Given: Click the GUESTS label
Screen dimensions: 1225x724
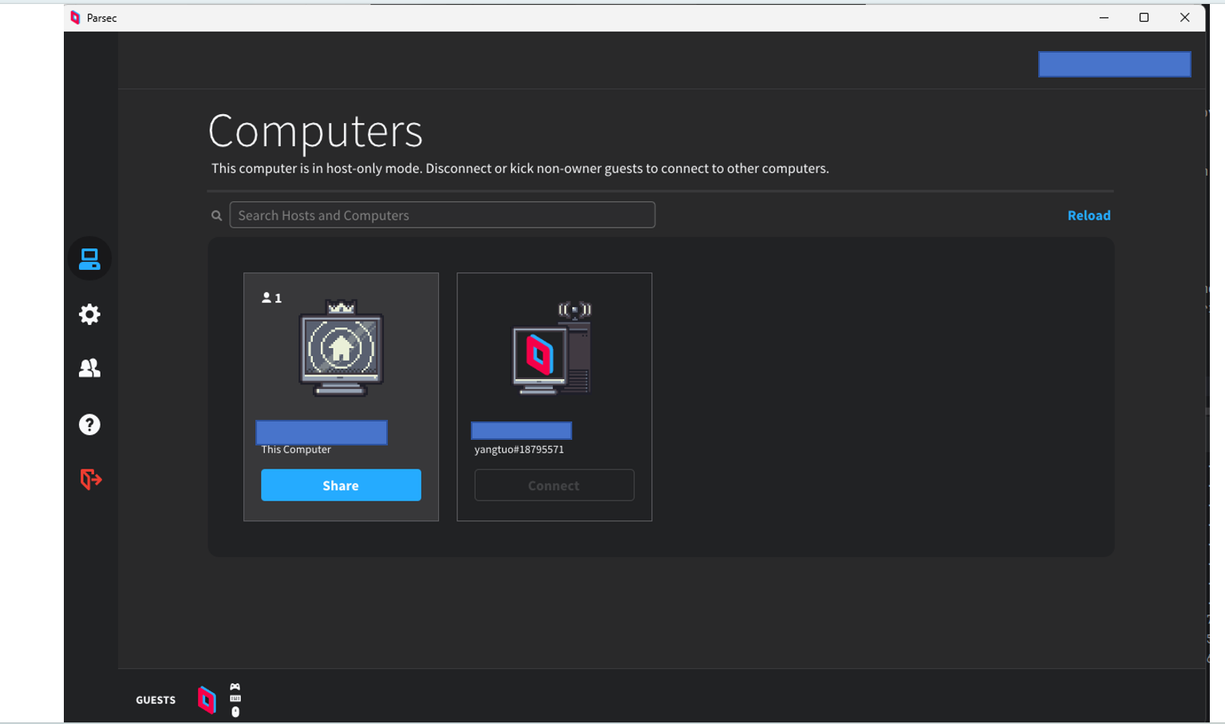Looking at the screenshot, I should 156,700.
